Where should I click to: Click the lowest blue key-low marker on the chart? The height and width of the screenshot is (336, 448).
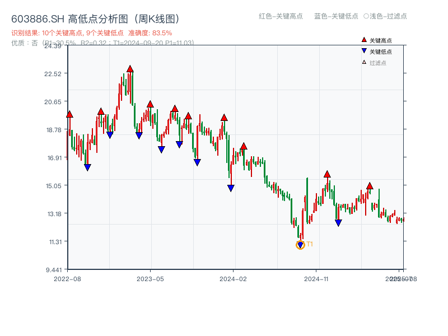tap(300, 244)
